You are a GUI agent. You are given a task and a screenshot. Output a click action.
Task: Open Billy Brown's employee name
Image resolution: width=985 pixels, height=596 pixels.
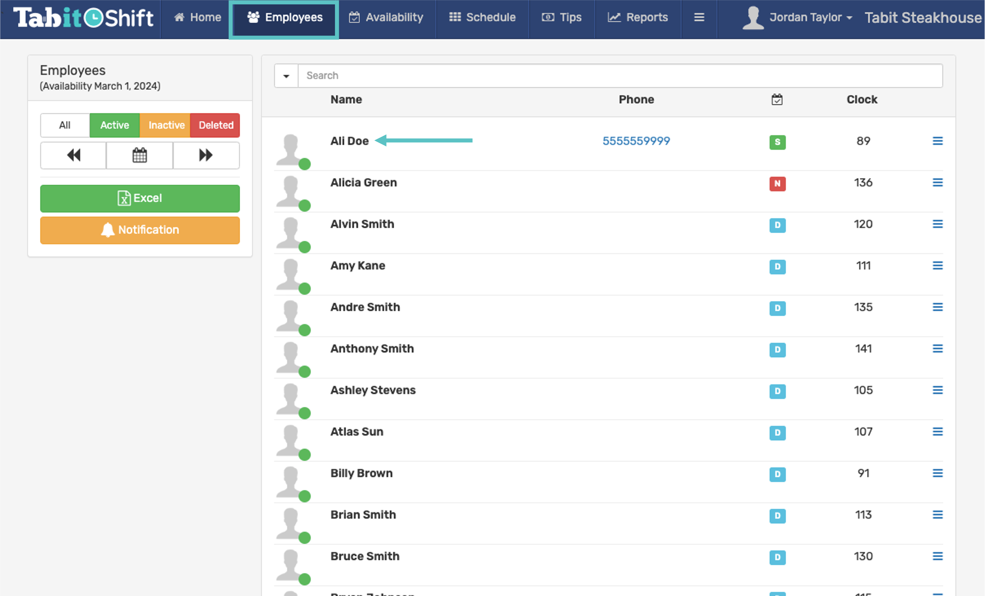pyautogui.click(x=361, y=473)
